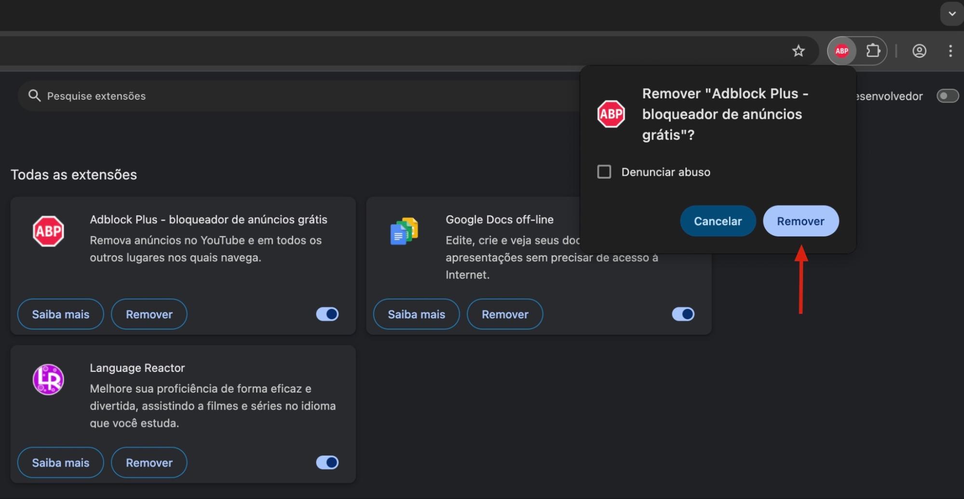This screenshot has width=964, height=499.
Task: Click Cancelar in the removal dialog
Action: tap(718, 221)
